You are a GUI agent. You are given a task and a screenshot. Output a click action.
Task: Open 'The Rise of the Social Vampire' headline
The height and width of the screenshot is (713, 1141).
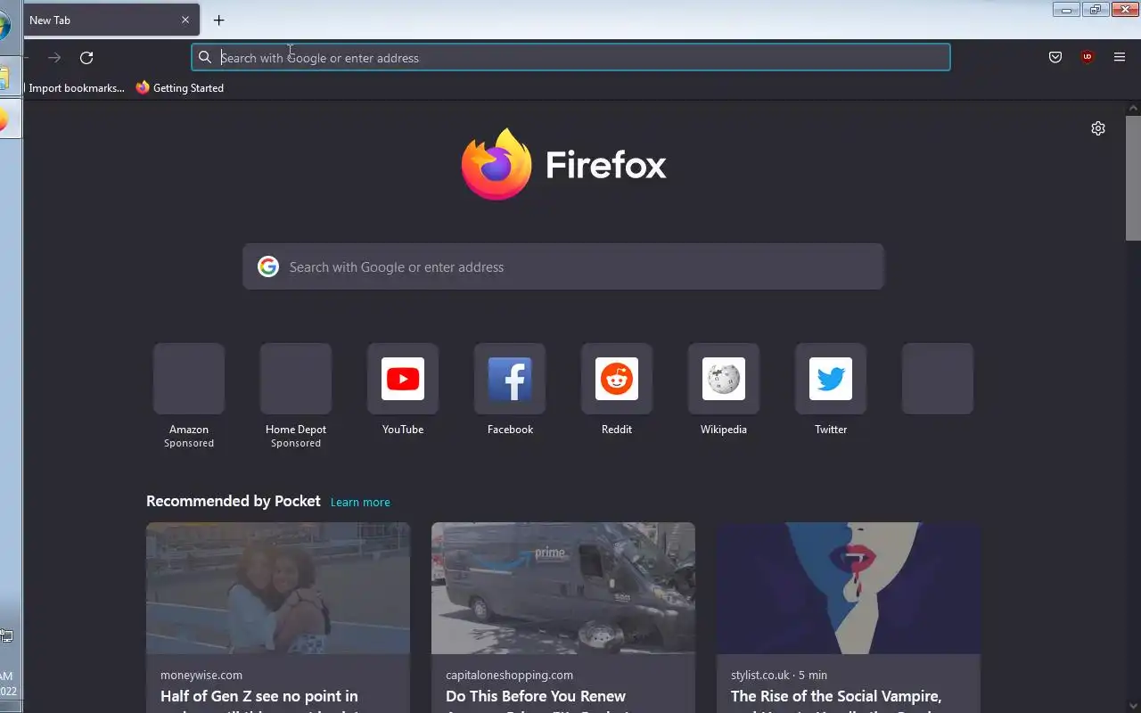(x=836, y=696)
